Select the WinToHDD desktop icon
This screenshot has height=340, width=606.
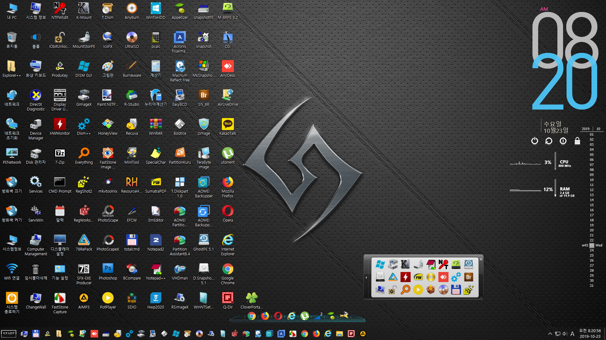(156, 11)
